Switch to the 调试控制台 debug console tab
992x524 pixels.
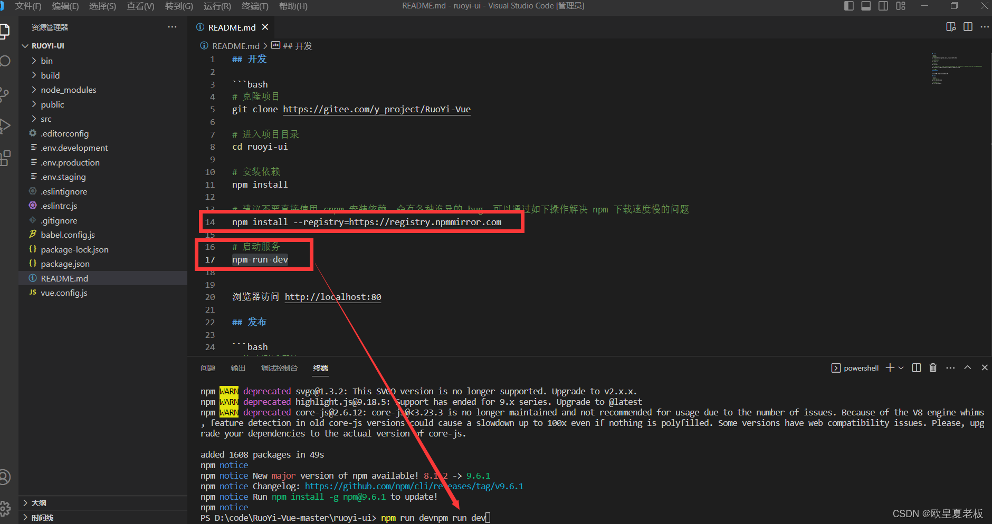279,368
